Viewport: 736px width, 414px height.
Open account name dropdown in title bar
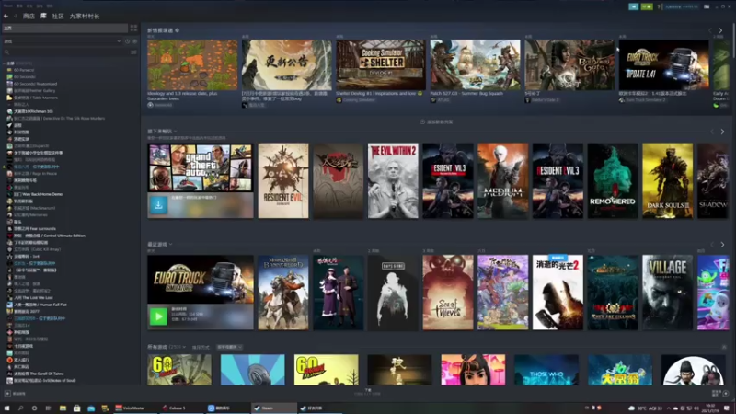(x=682, y=6)
